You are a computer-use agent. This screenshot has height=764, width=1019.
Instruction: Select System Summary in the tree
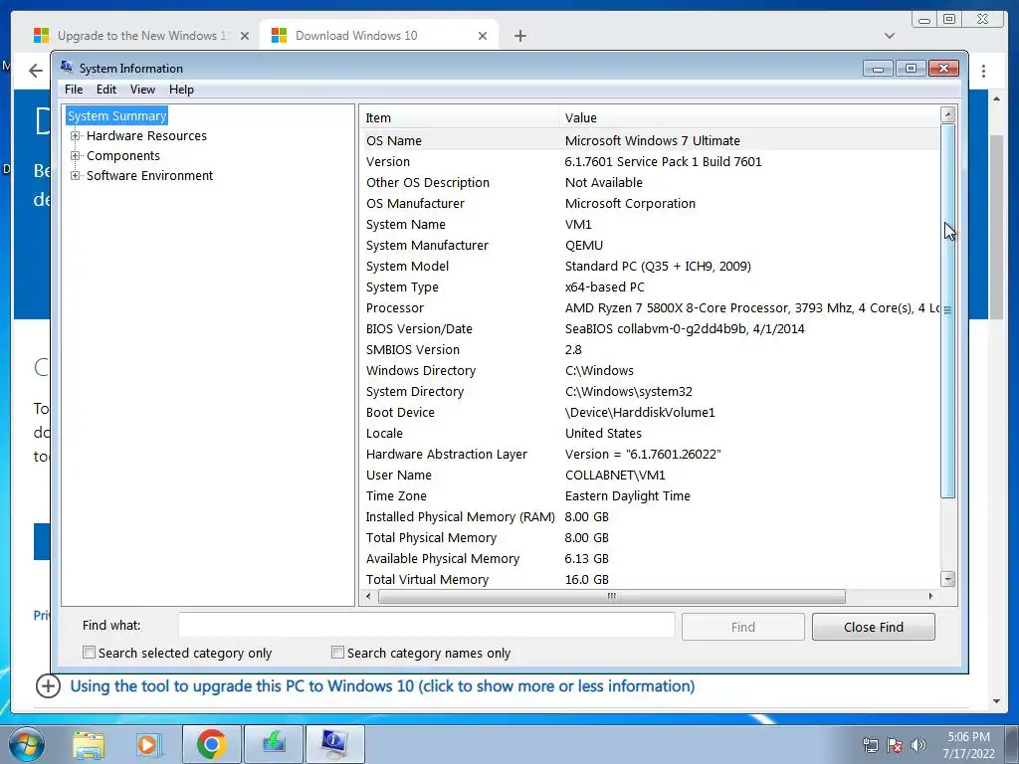click(117, 115)
